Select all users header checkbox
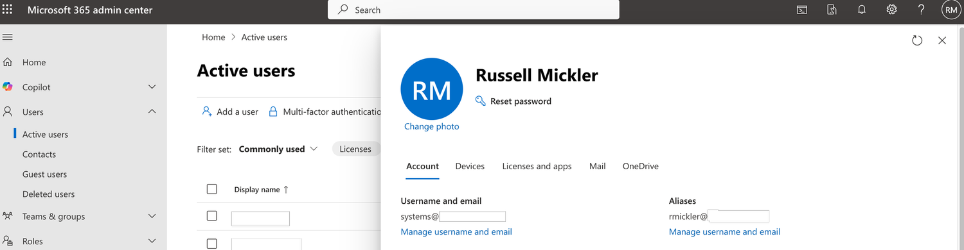 click(x=212, y=189)
